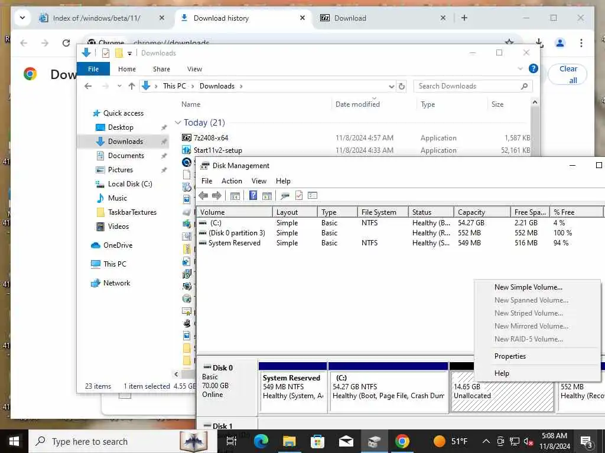Switch to the Index of /windows/beta/11/ tab
Viewport: 605px width, 453px height.
coord(96,18)
